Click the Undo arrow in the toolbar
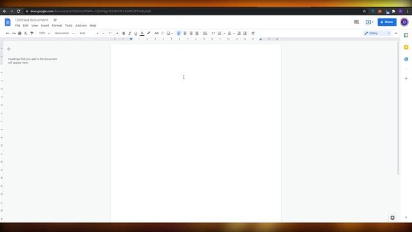This screenshot has width=412, height=232. point(8,34)
